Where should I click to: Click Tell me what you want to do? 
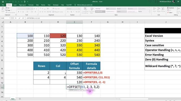coord(85,5)
